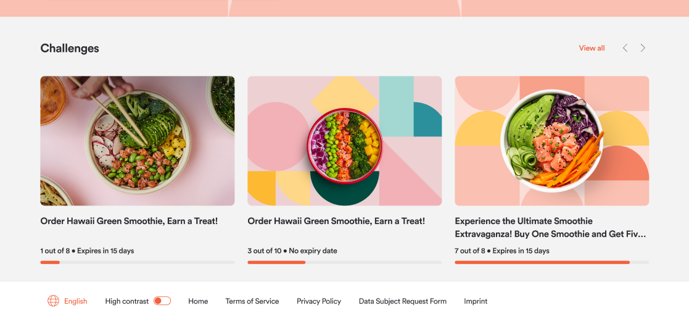Advance challenges carousel with right arrow
689x319 pixels.
click(643, 48)
